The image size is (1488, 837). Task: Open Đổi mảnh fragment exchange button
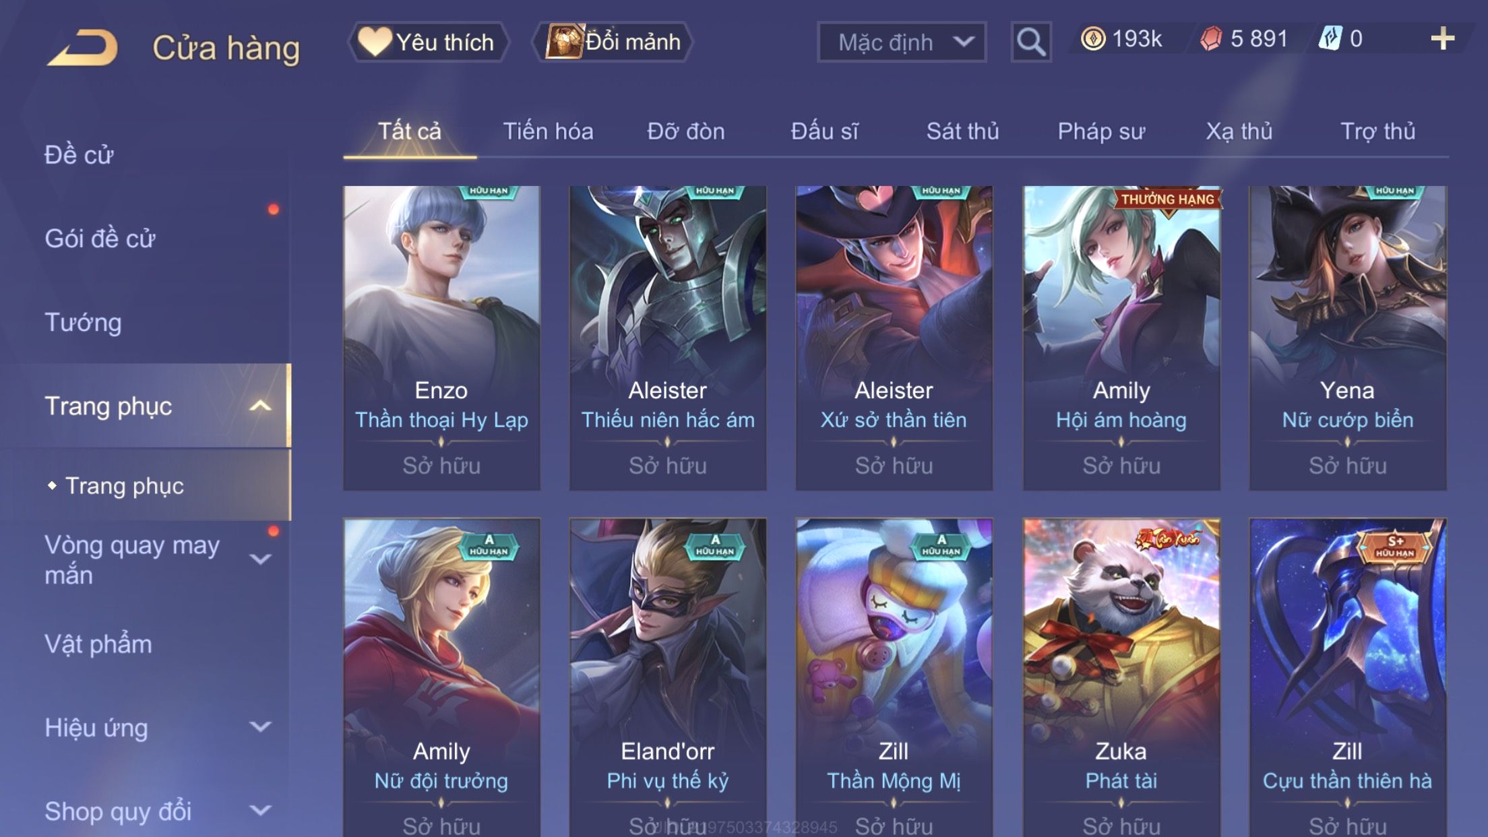(613, 42)
